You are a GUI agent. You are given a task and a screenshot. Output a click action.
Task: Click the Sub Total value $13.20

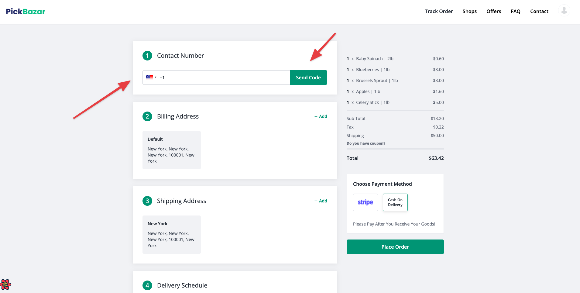[437, 119]
